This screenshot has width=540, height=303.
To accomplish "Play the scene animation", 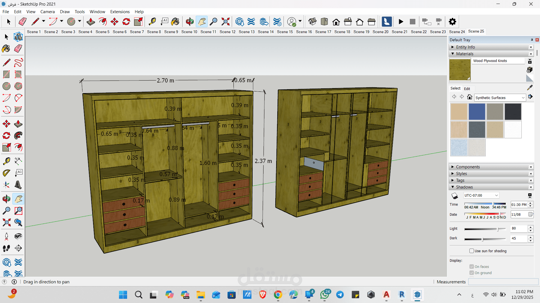I will click(x=401, y=22).
